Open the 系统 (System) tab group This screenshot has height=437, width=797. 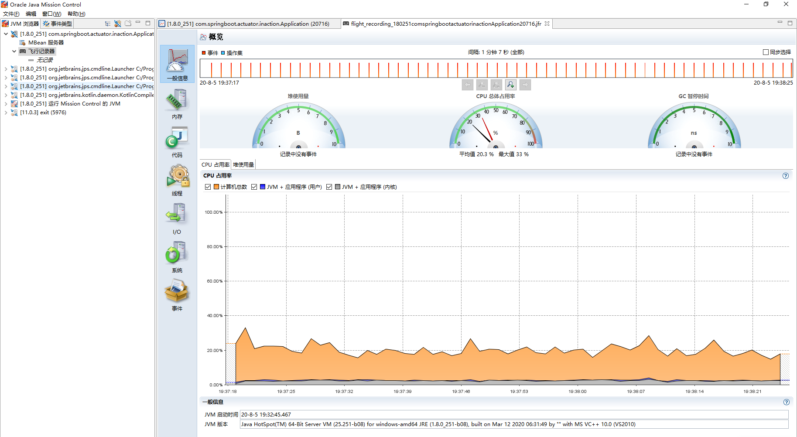(x=177, y=257)
